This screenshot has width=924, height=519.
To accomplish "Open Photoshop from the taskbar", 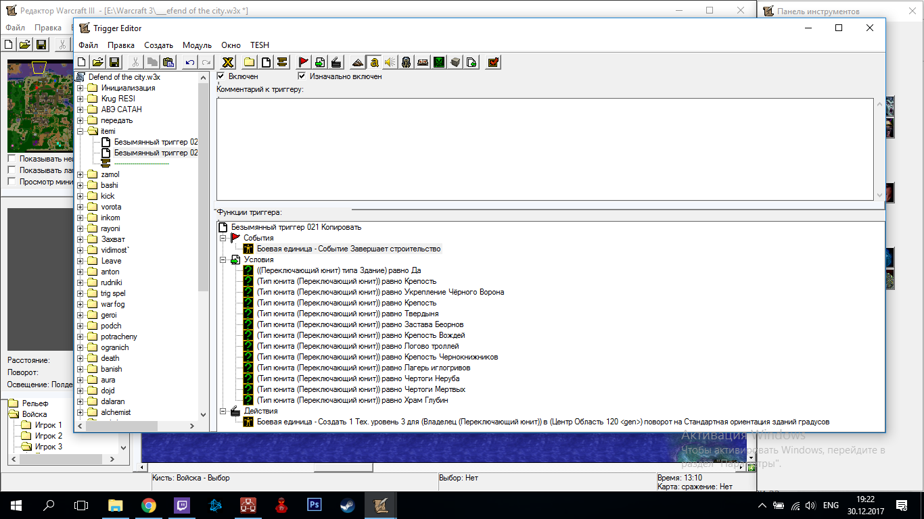I will tap(314, 505).
